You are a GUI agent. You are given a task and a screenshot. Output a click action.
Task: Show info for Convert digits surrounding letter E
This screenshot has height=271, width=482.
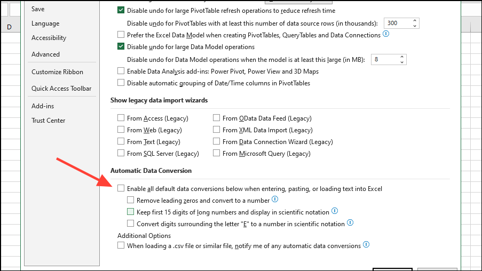click(350, 223)
